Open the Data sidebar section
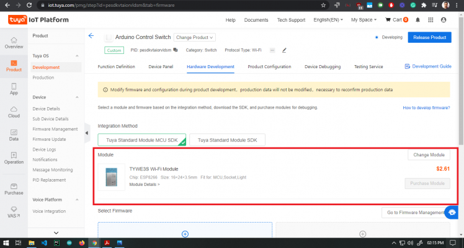 pyautogui.click(x=14, y=135)
